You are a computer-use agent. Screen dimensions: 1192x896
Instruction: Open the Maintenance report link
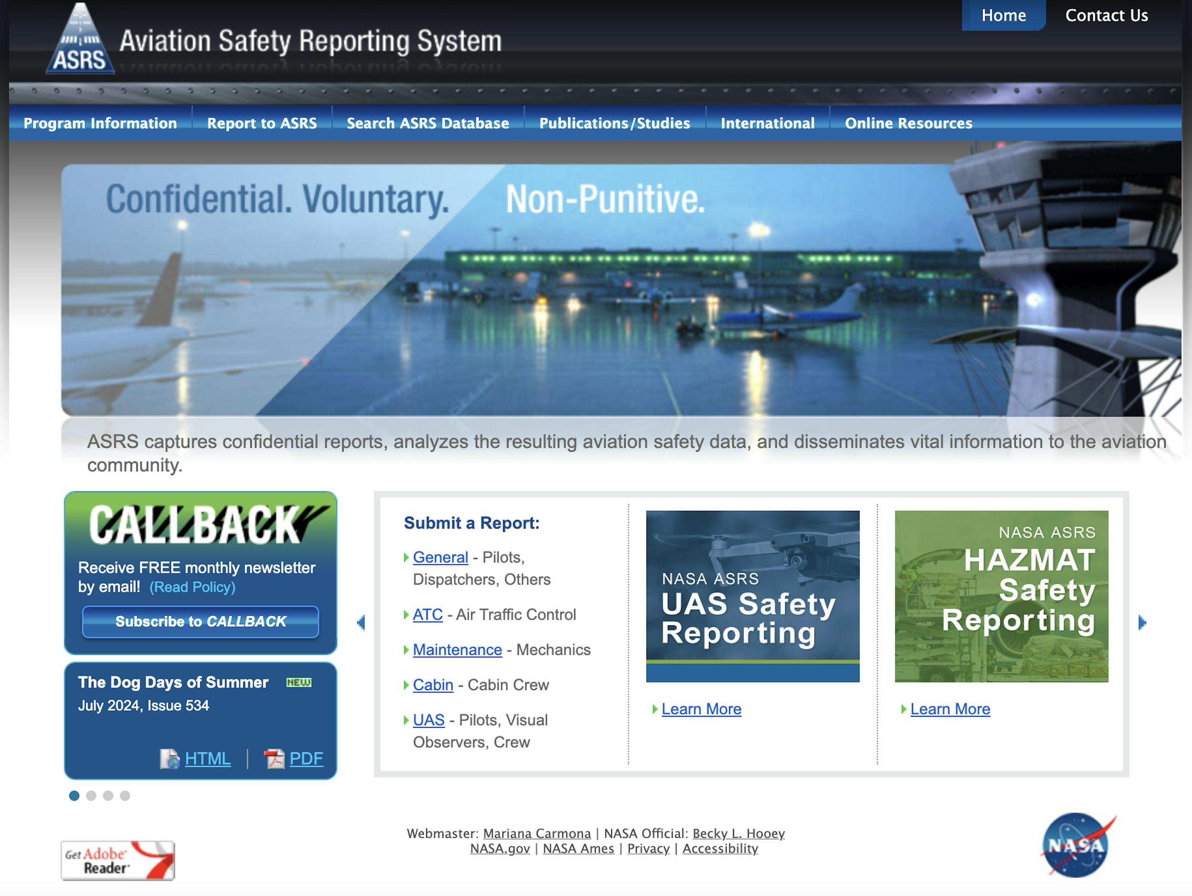point(457,650)
